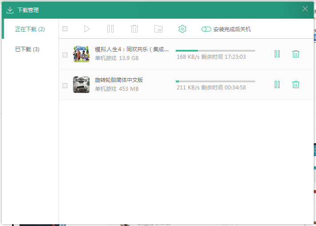Viewport: 316px width, 226px height.
Task: Switch to 正在下载 (2) tab
Action: pos(30,29)
